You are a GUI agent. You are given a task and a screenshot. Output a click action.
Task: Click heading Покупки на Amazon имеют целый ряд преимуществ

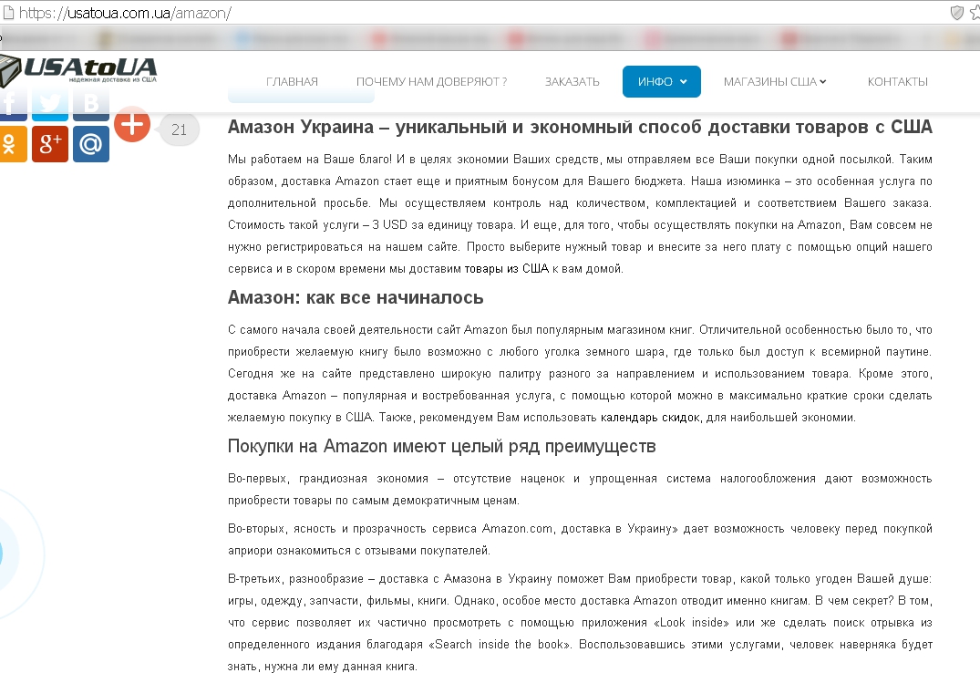click(442, 446)
